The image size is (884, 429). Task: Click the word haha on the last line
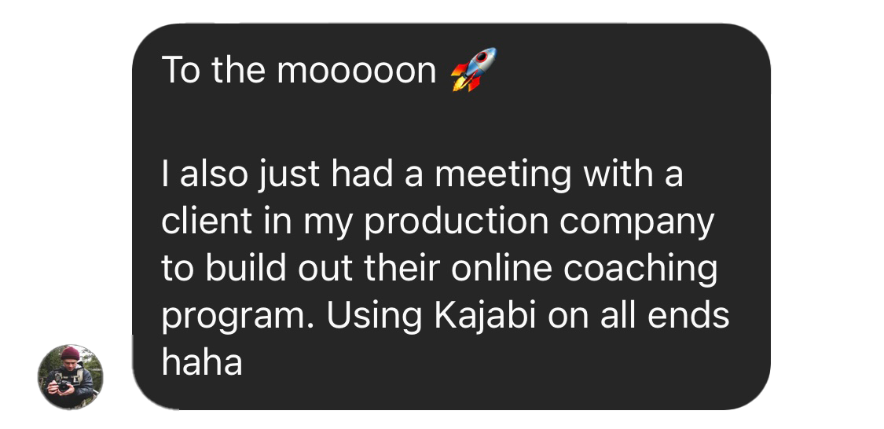point(202,362)
